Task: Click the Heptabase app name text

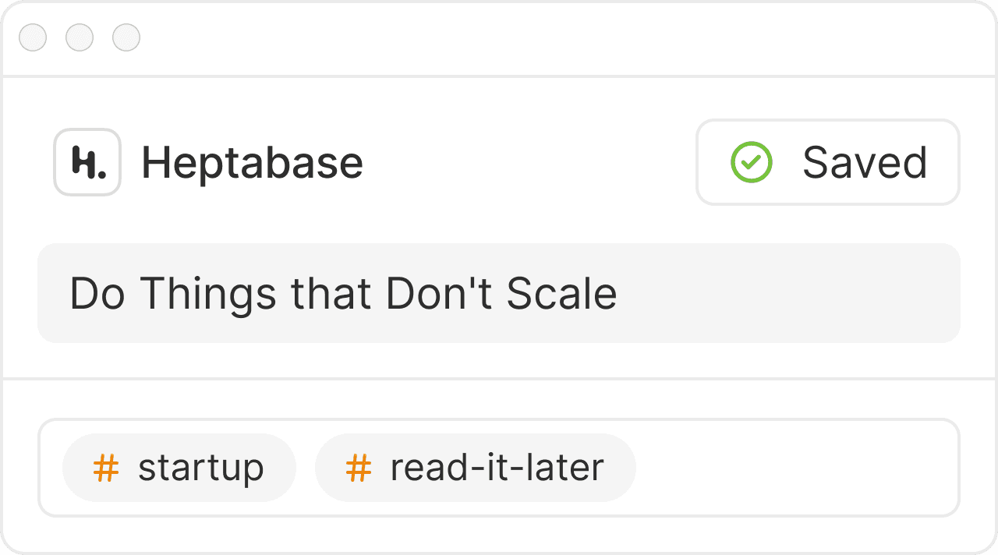Action: point(252,163)
